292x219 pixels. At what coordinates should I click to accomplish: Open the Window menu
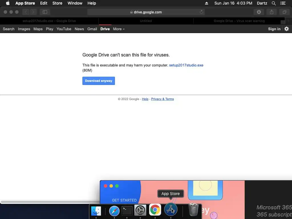click(x=75, y=3)
